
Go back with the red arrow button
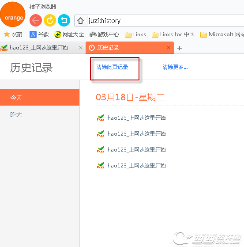point(36,20)
